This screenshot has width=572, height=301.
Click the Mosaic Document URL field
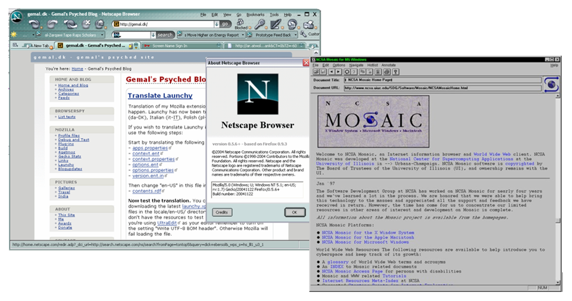(x=442, y=88)
